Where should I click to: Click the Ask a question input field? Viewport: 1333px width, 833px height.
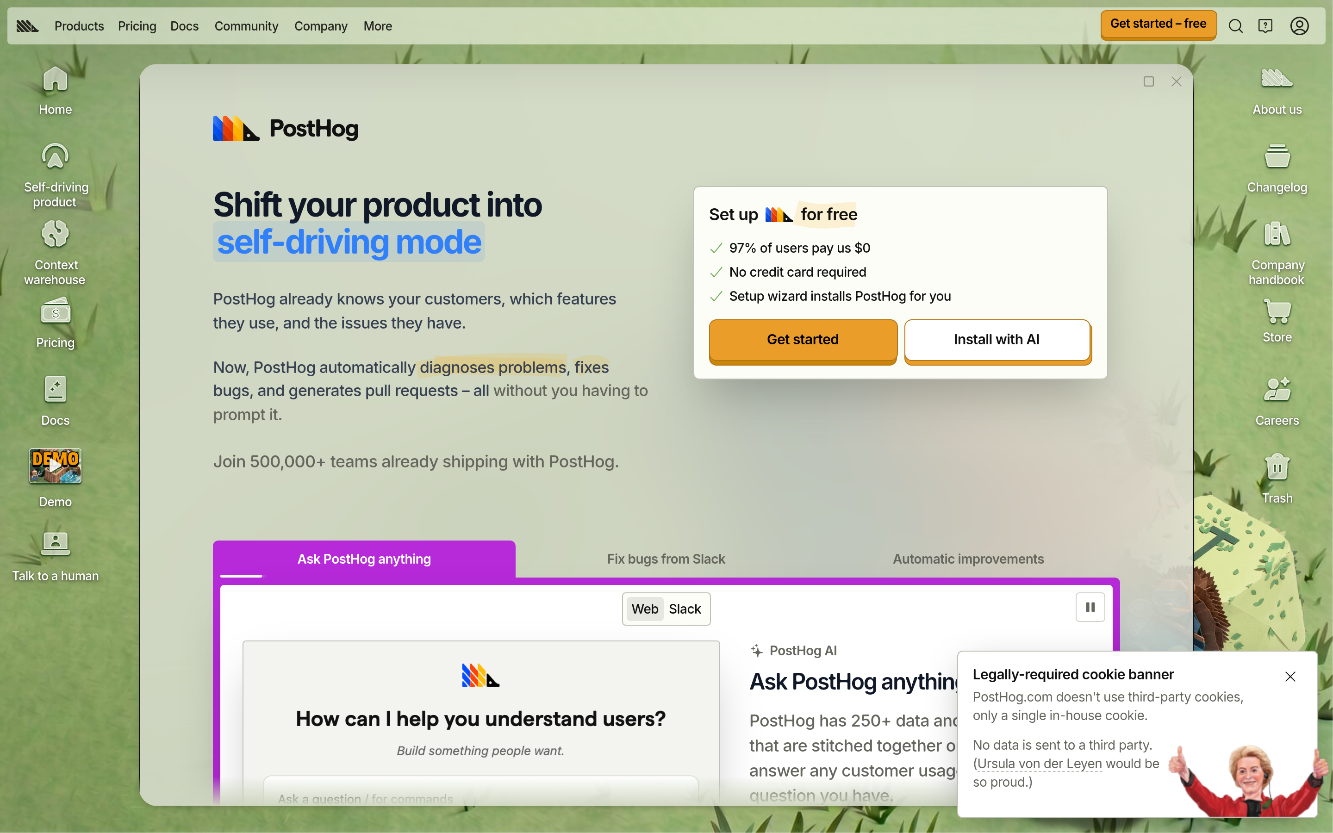coord(481,791)
